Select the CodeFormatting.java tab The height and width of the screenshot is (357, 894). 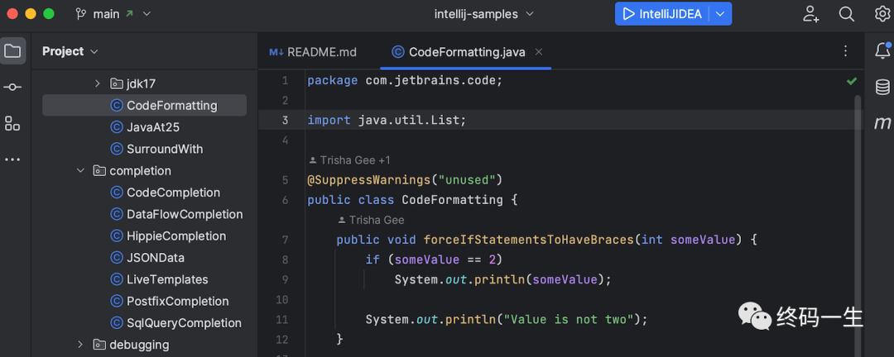pos(466,52)
